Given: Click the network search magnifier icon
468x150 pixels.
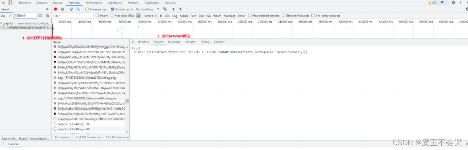Looking at the screenshot, I should click(x=78, y=9).
